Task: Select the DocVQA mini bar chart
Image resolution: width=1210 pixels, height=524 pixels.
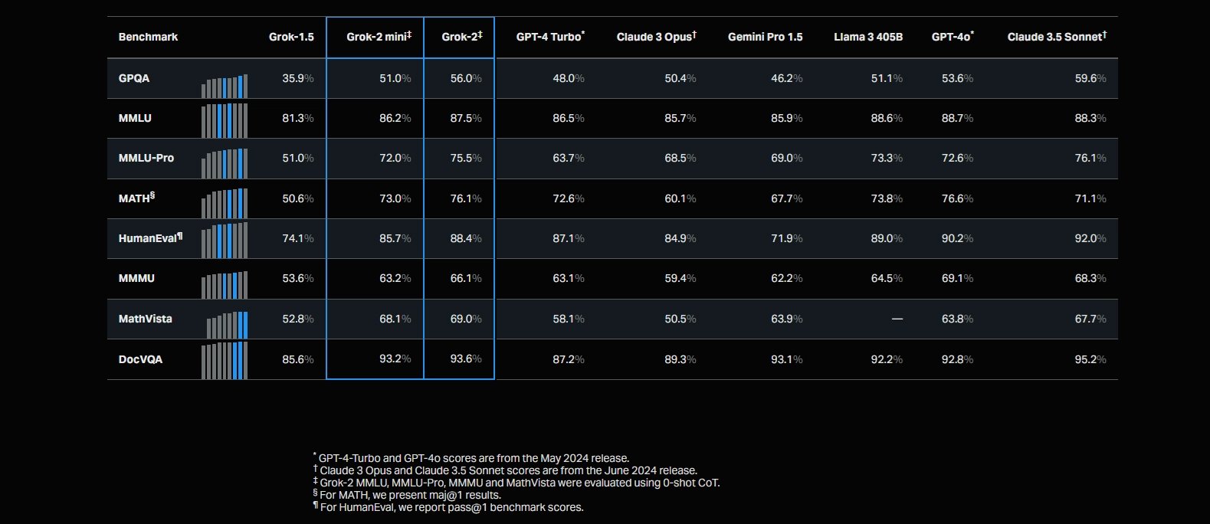Action: tap(225, 361)
